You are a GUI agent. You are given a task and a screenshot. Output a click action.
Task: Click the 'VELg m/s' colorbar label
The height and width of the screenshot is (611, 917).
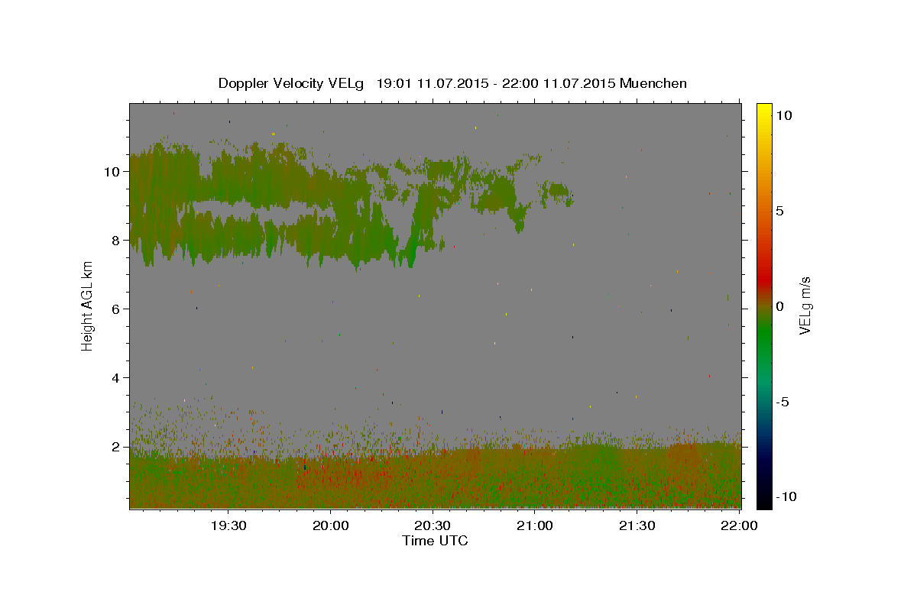(805, 305)
